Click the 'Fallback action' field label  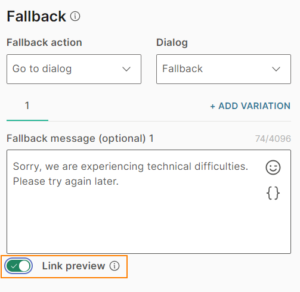(44, 42)
